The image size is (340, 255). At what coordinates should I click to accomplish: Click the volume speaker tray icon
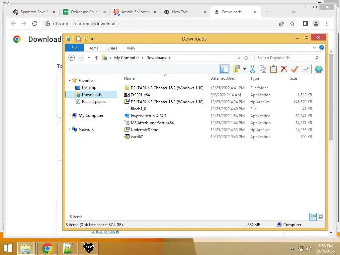pyautogui.click(x=308, y=248)
